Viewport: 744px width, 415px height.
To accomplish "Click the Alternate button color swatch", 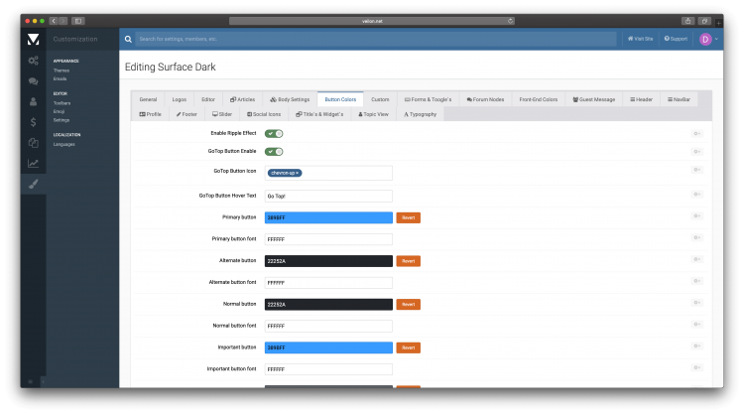I will pos(328,261).
